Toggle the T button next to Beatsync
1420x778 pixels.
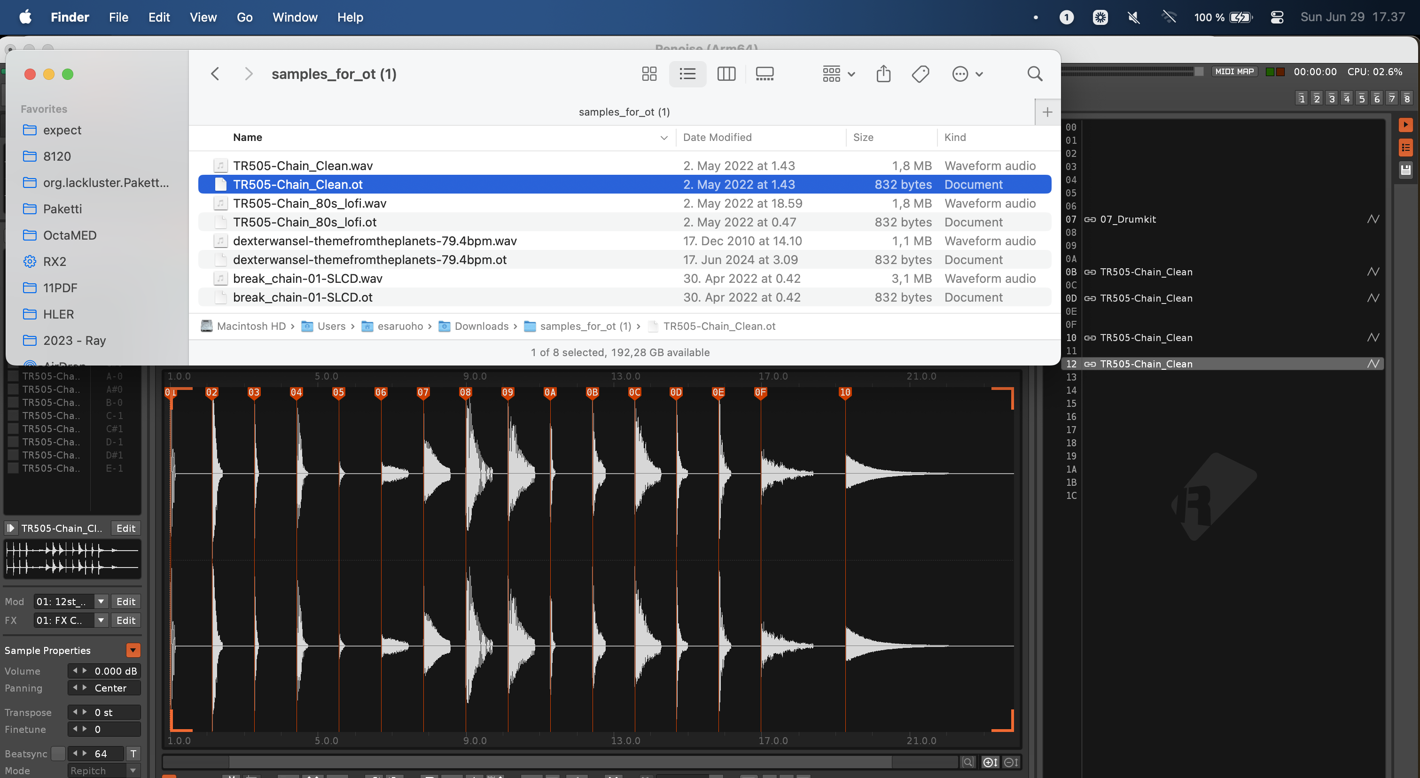[x=133, y=753]
